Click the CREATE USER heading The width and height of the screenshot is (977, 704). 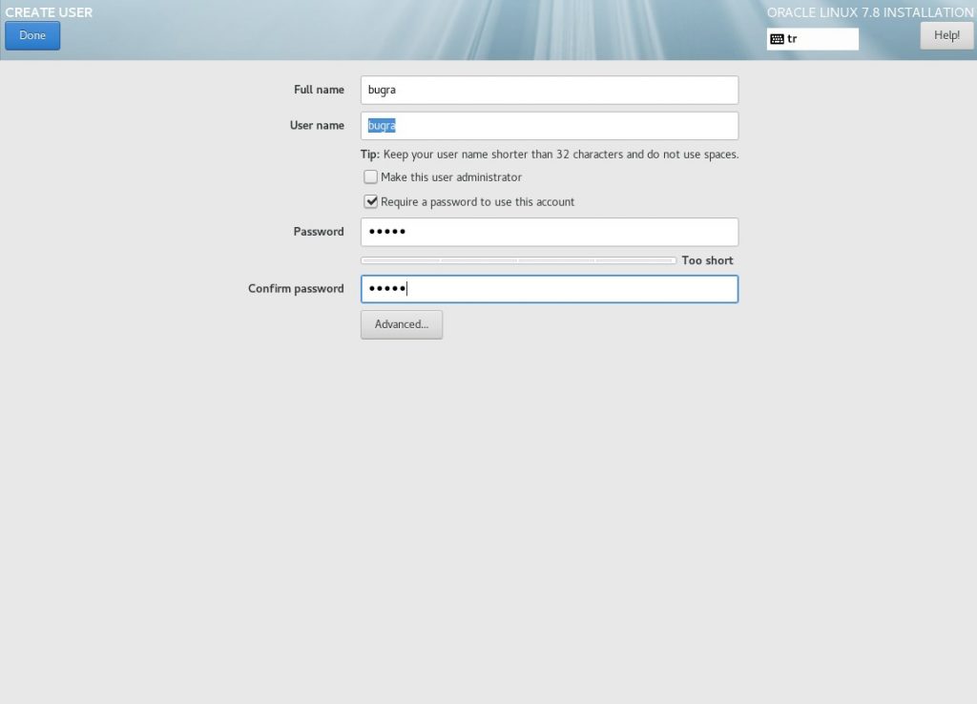49,12
